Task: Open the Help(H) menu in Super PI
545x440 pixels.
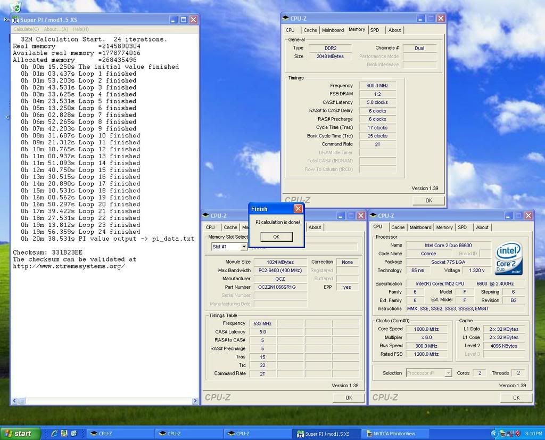Action: point(81,29)
